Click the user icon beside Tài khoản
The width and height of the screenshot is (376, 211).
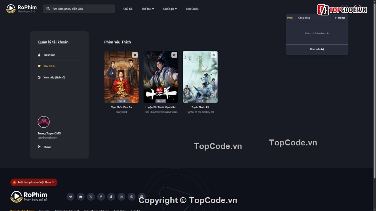pyautogui.click(x=39, y=55)
